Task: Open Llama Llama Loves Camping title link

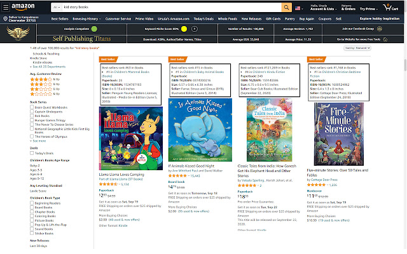Action: pyautogui.click(x=123, y=172)
